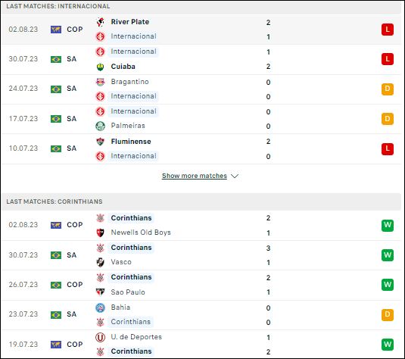Click the River Plate club crest
This screenshot has height=359, width=405.
click(x=100, y=22)
